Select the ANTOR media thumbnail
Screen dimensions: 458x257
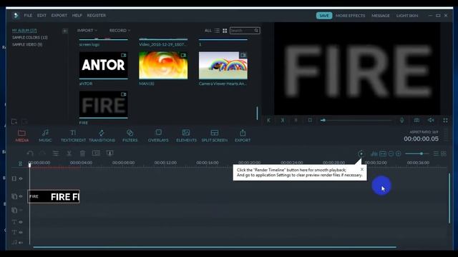(103, 65)
